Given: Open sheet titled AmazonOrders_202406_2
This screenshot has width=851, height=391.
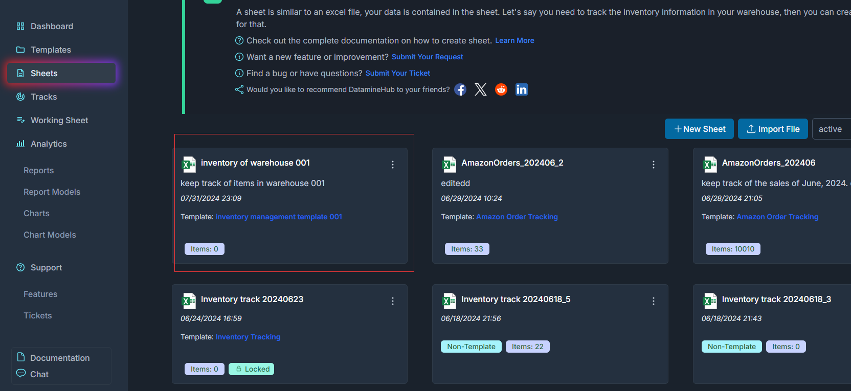Looking at the screenshot, I should (512, 163).
